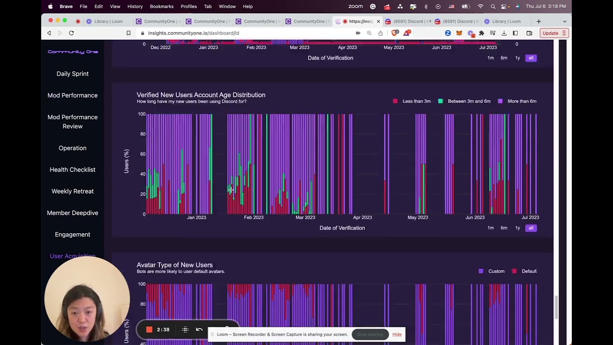
Task: Open the Profiles menu
Action: coord(189,6)
